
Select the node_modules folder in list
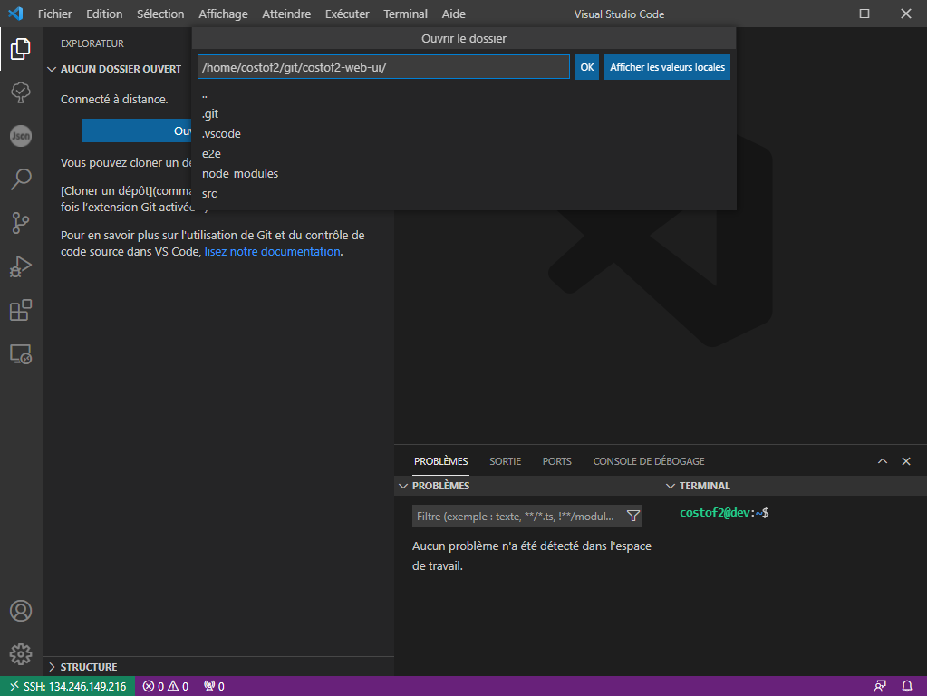(x=240, y=173)
